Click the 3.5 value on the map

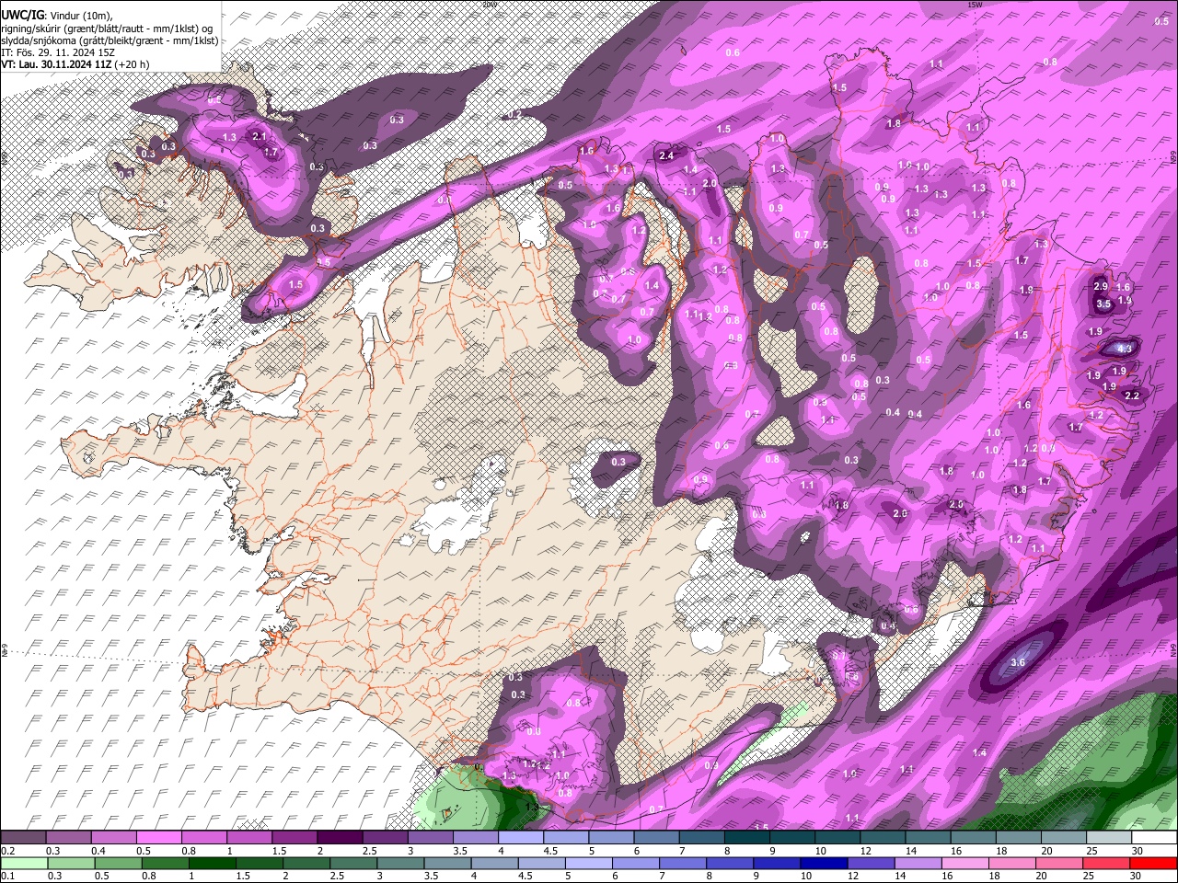(1104, 304)
